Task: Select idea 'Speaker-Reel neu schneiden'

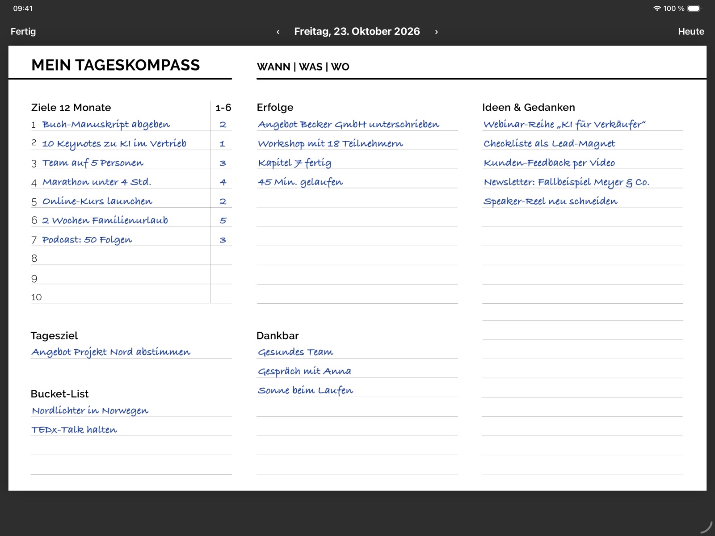Action: (551, 201)
